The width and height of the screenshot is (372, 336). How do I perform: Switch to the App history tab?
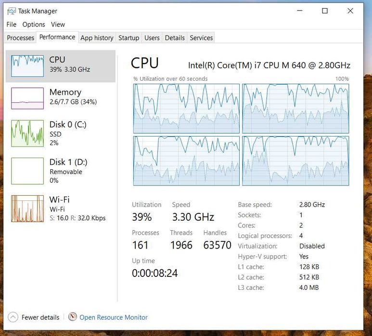(x=97, y=38)
